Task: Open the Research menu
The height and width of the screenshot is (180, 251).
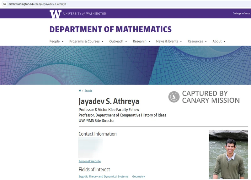Action: click(140, 41)
